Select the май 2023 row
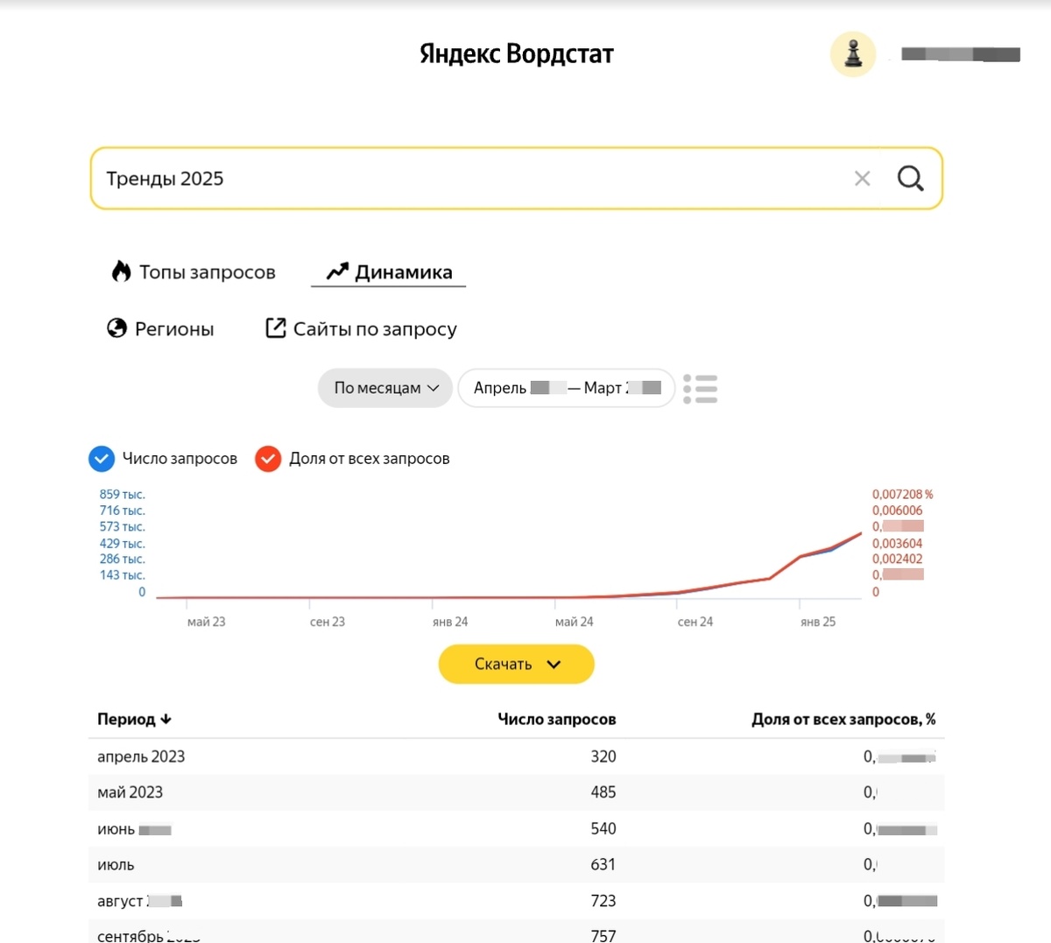 coord(517,792)
